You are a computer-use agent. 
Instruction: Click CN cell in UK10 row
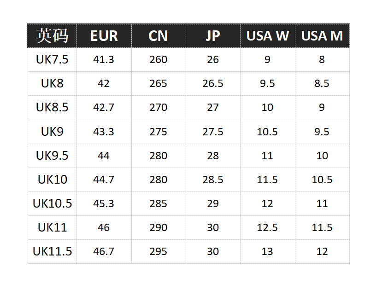coord(159,180)
